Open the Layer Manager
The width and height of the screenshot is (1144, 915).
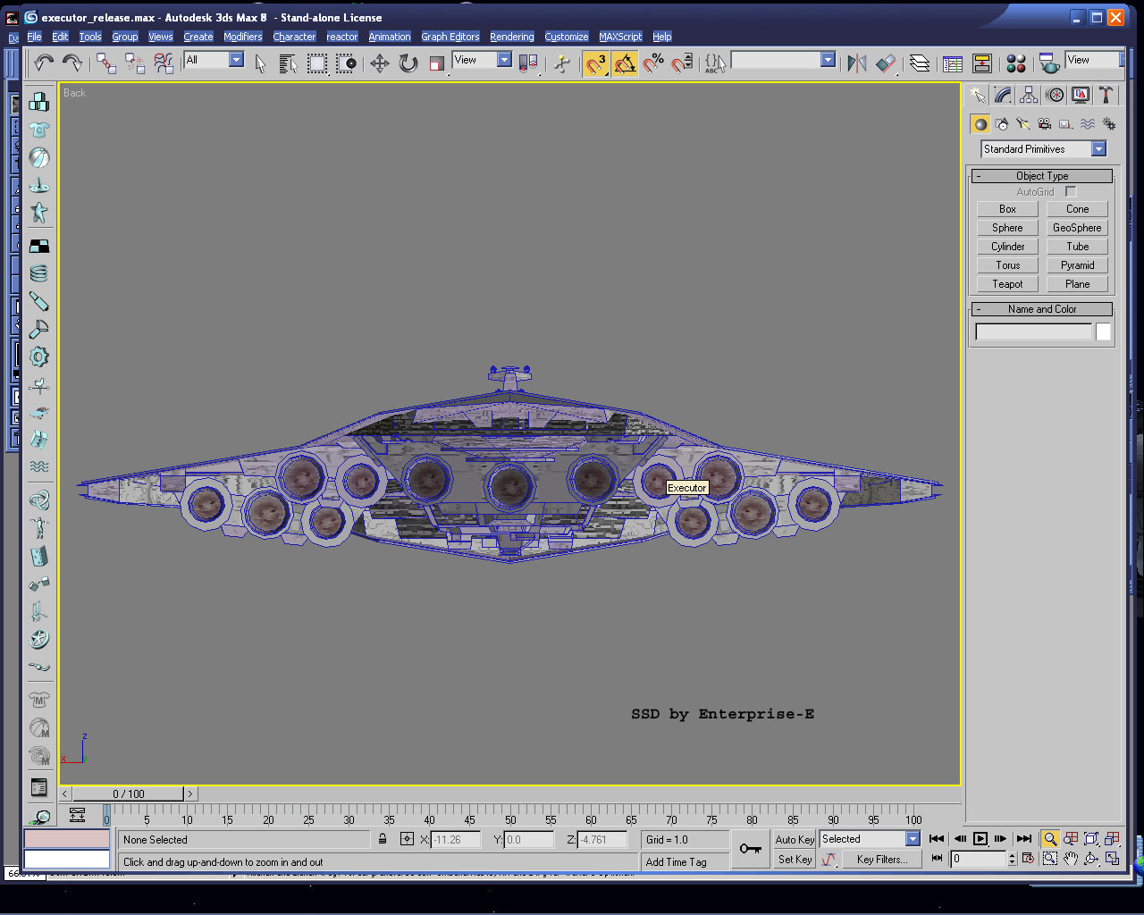pyautogui.click(x=920, y=63)
